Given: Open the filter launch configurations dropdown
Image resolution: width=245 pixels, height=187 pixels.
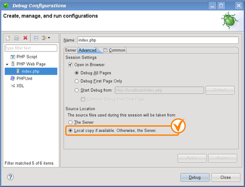Looking at the screenshot, I should pos(46,38).
